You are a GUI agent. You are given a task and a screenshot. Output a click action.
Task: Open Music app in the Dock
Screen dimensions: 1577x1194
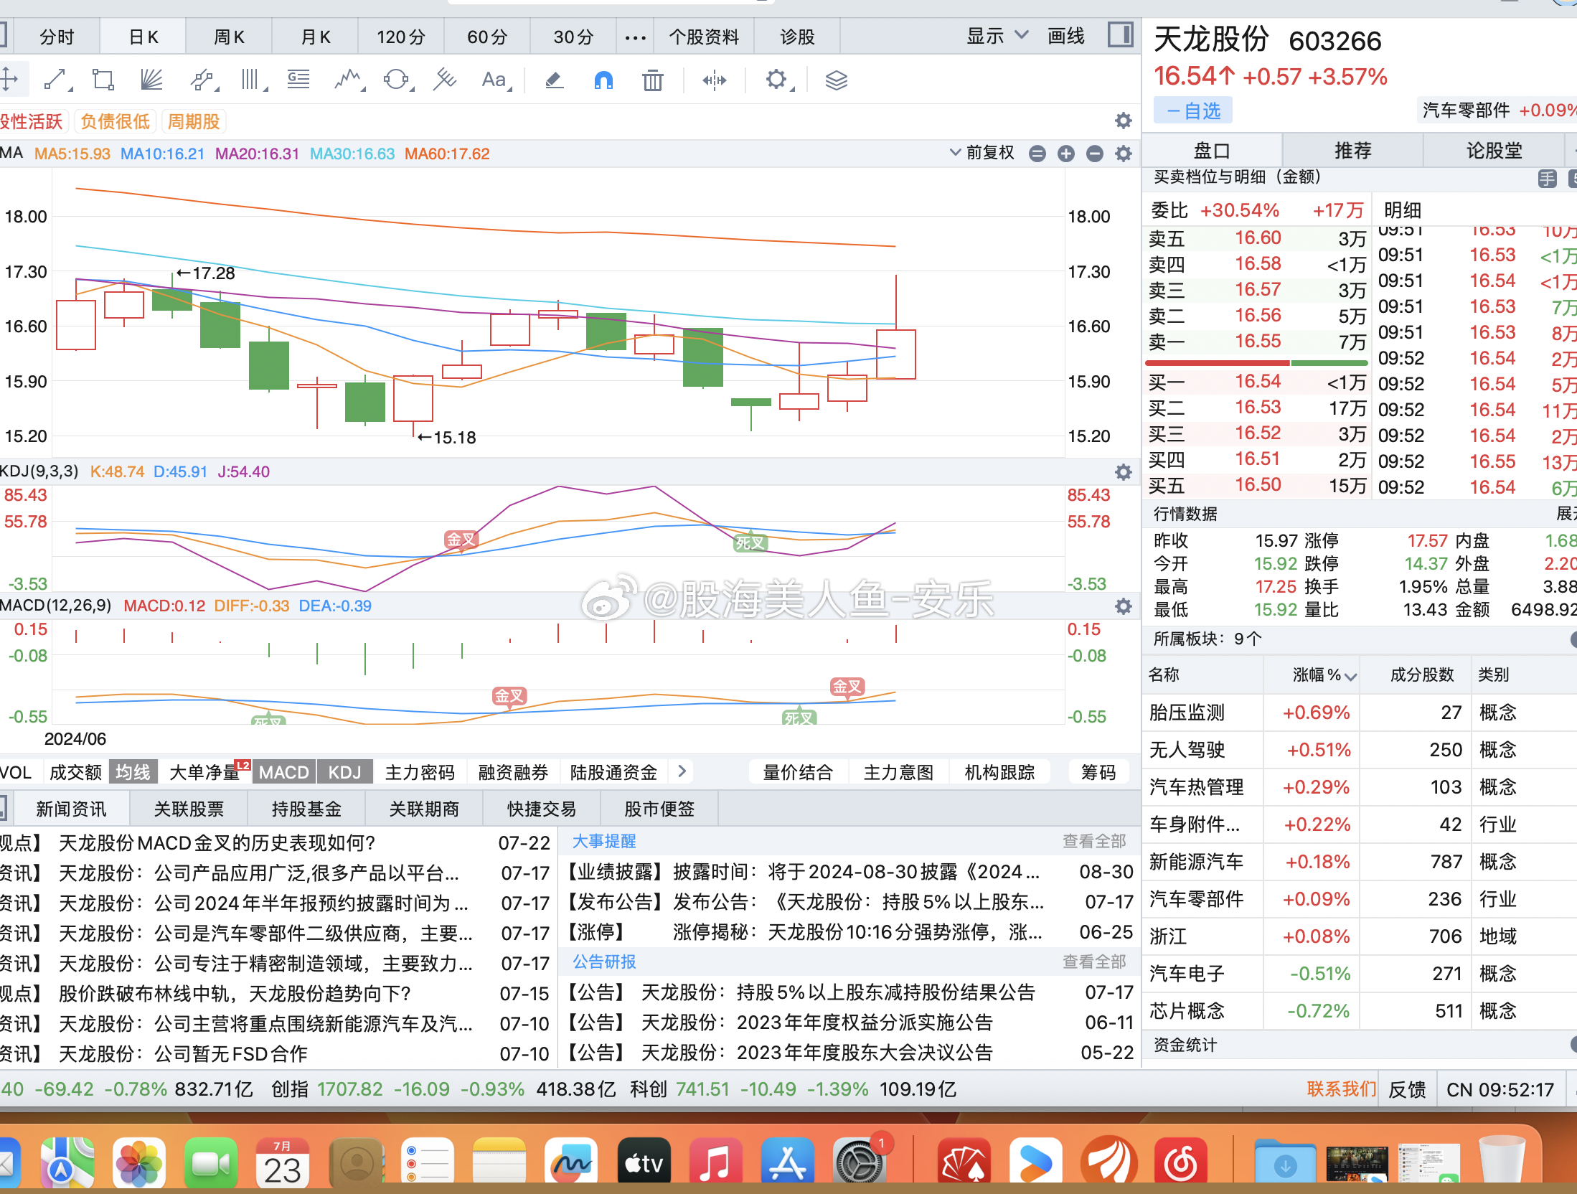click(x=715, y=1162)
